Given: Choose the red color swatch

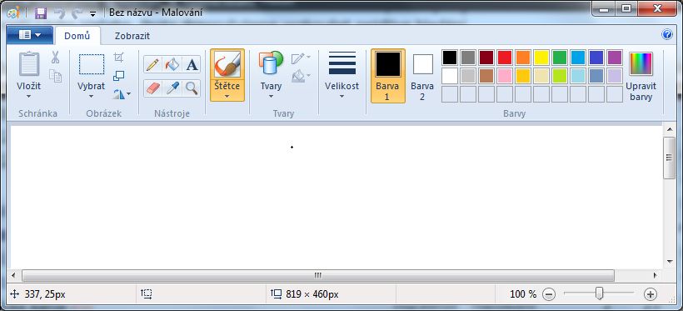Looking at the screenshot, I should click(x=505, y=58).
